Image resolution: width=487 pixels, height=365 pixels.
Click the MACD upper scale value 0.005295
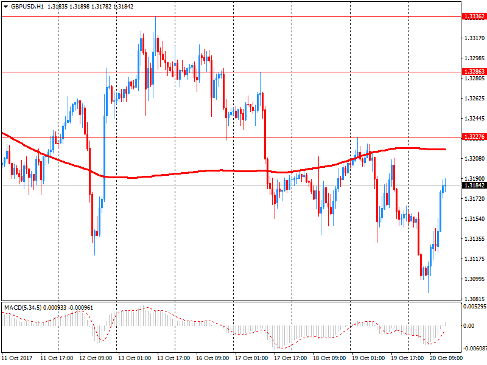pos(475,307)
